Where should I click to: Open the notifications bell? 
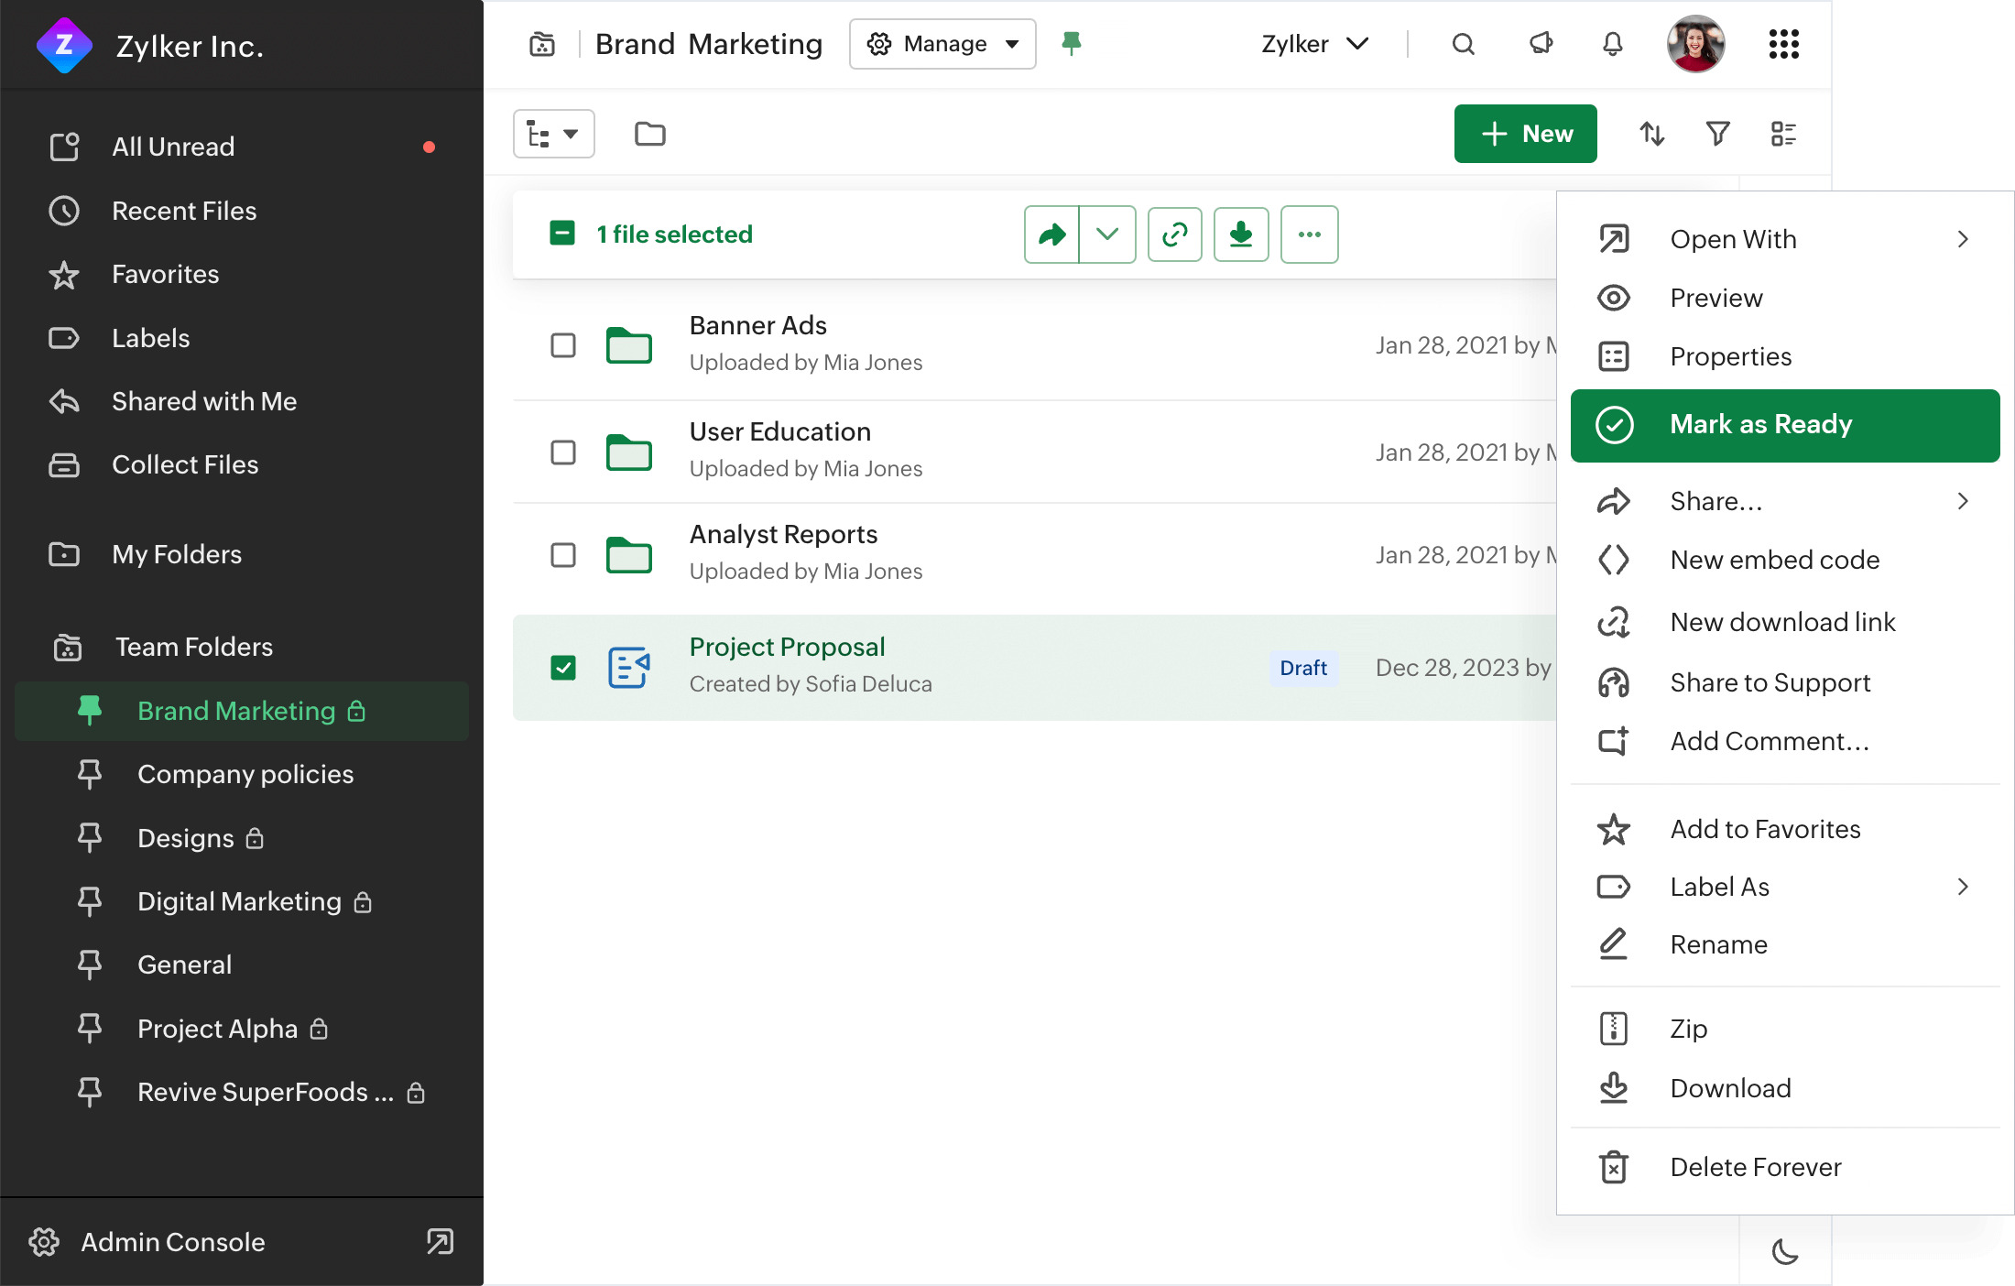click(x=1612, y=44)
